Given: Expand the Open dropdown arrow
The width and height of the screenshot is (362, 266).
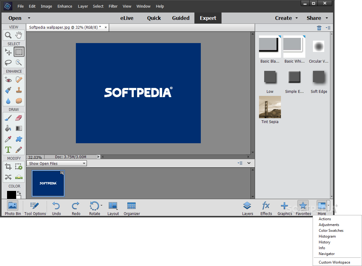Looking at the screenshot, I should coord(29,18).
